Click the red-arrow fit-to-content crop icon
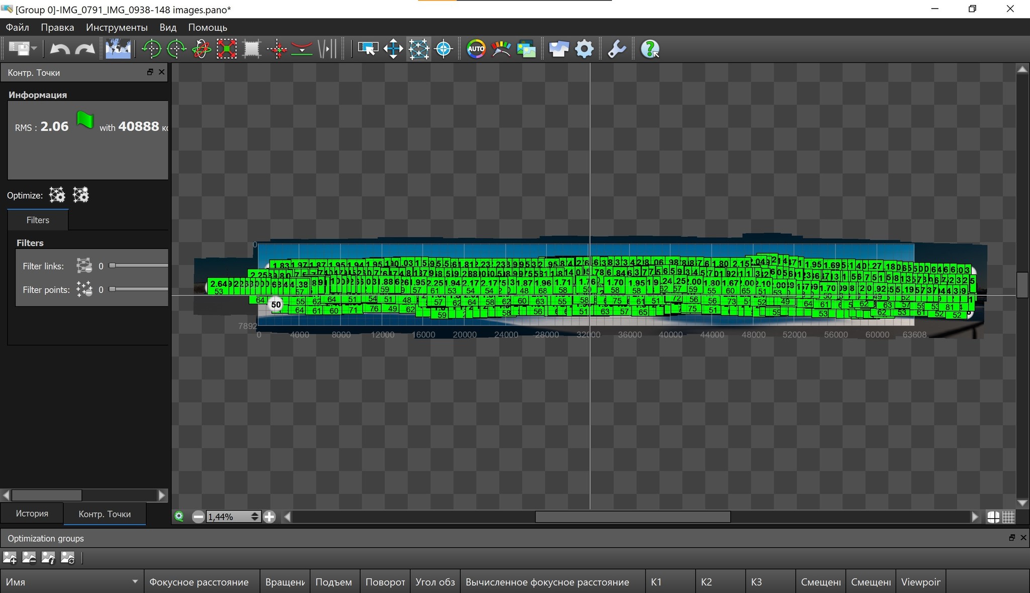1030x593 pixels. [227, 49]
